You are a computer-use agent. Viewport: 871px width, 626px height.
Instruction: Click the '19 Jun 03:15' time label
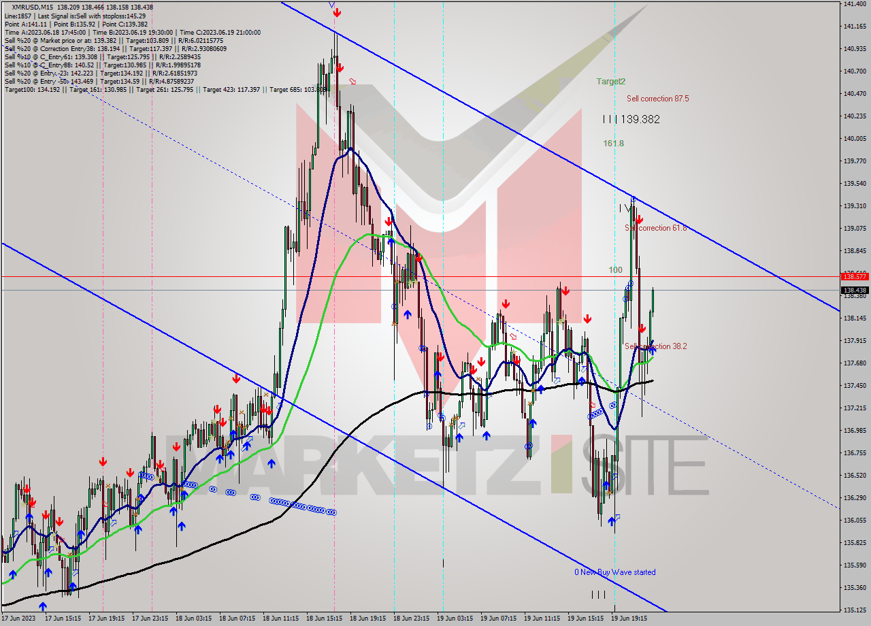[x=455, y=619]
